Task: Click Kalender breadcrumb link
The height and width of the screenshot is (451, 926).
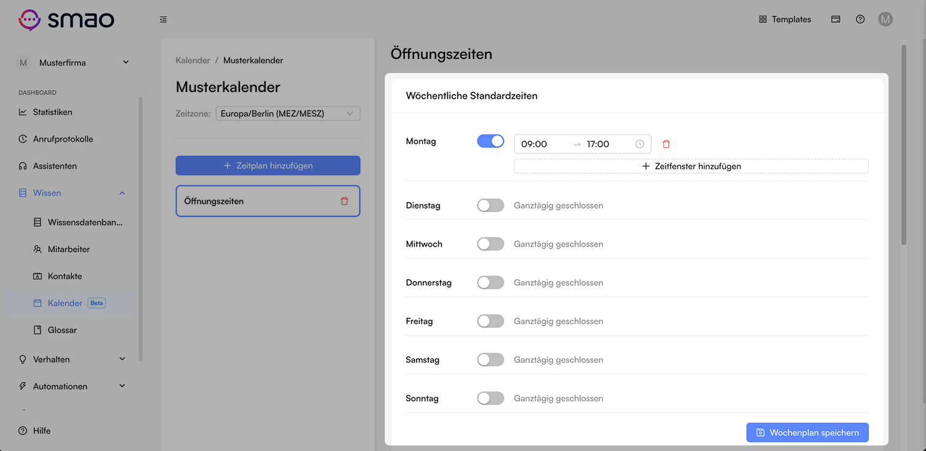Action: 193,60
